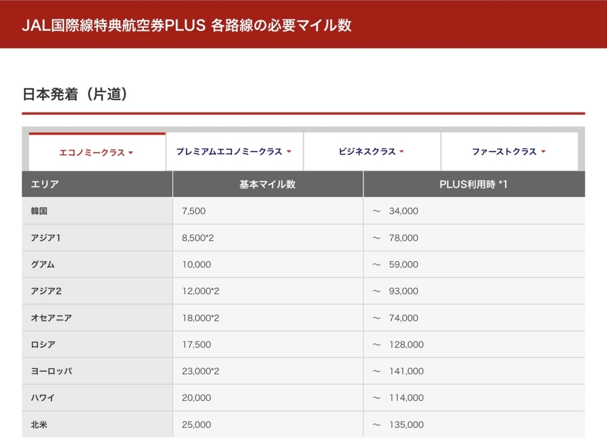Click the PLUS利用時 *1 column header
The image size is (607, 438).
click(474, 184)
